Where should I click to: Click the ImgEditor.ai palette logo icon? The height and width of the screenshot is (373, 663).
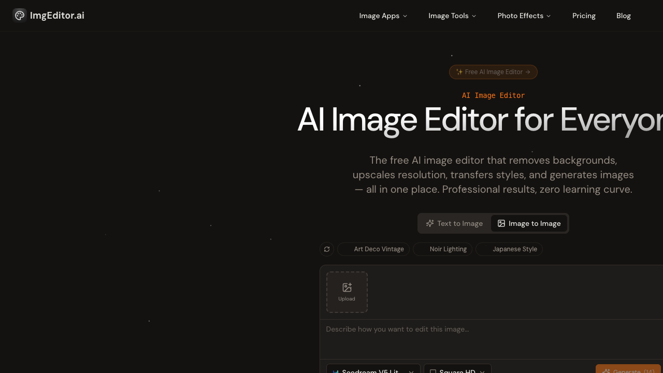[x=20, y=16]
